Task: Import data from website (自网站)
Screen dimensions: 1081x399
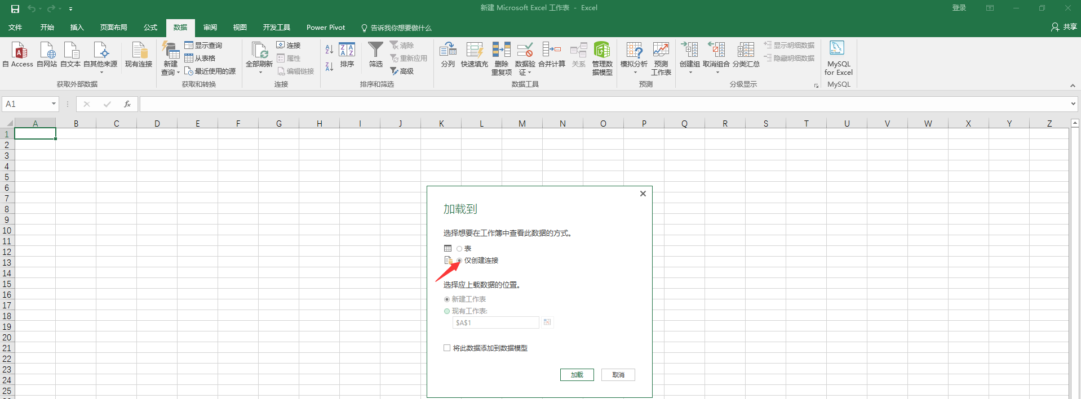Action: (47, 55)
